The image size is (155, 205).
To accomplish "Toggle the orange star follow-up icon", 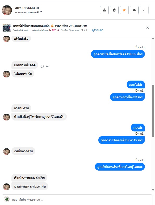I will coord(124,10).
